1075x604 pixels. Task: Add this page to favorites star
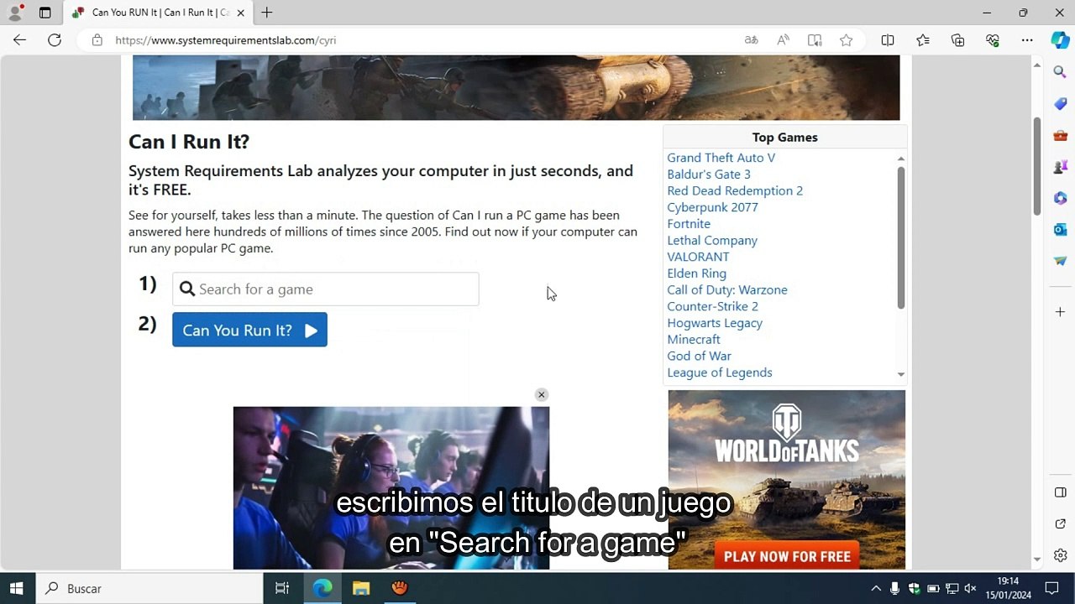coord(846,40)
